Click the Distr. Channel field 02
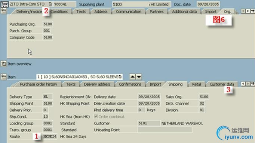 point(202,104)
